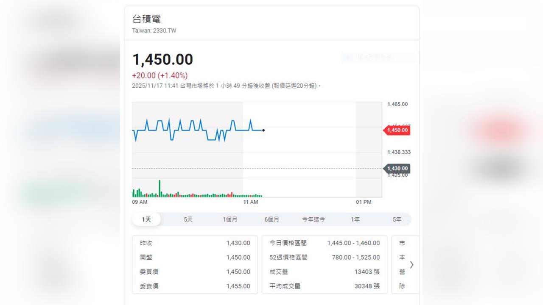Click the current price dot on the chart line

pyautogui.click(x=263, y=130)
